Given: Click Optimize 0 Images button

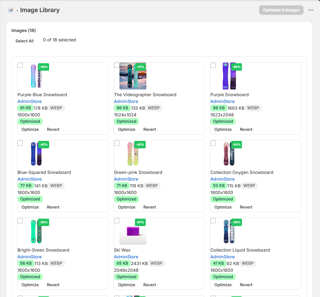Looking at the screenshot, I should pyautogui.click(x=281, y=10).
